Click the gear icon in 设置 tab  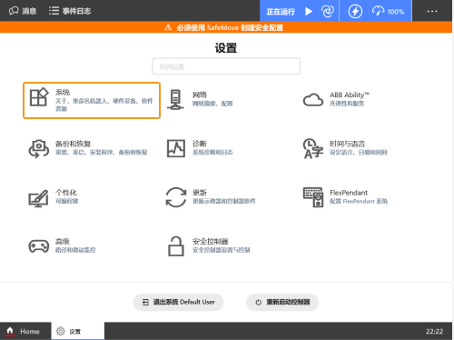pos(61,331)
